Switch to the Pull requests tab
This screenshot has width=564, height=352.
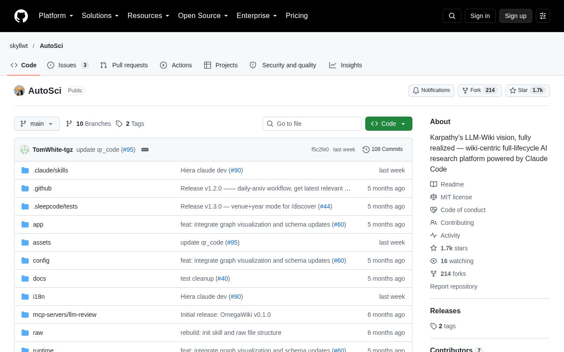124,65
